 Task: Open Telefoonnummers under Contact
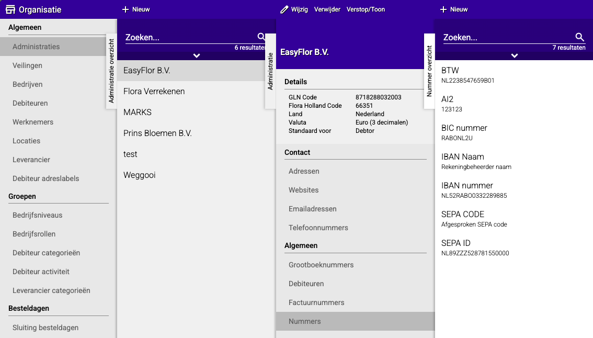pyautogui.click(x=356, y=228)
